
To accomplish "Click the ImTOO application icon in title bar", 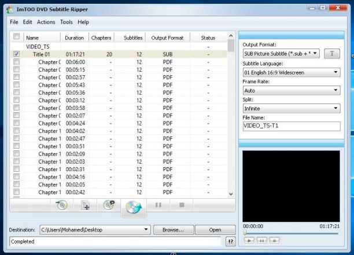I will click(10, 9).
